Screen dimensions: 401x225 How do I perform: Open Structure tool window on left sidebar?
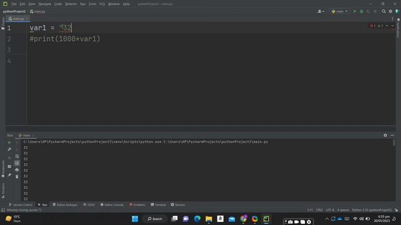pyautogui.click(x=3, y=191)
